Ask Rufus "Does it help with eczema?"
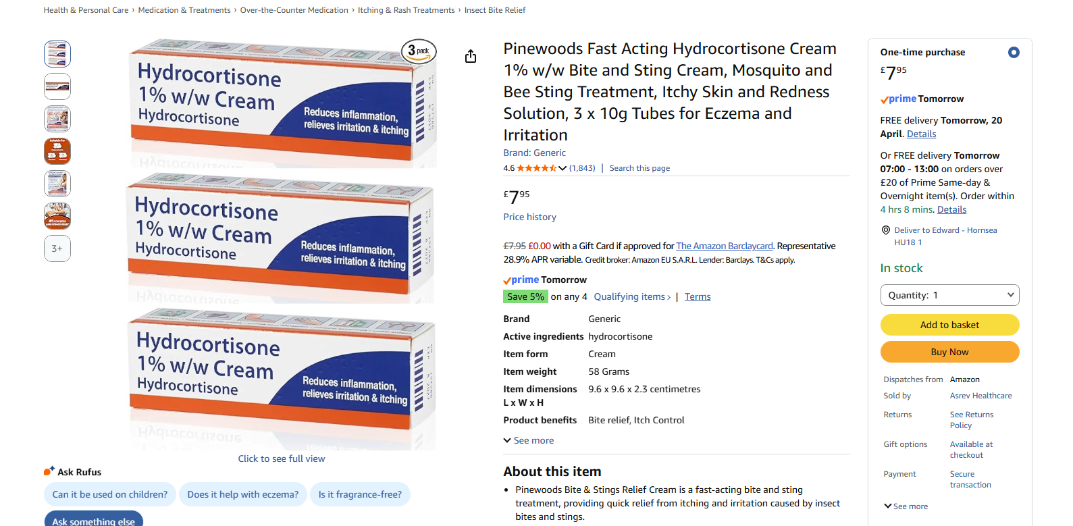Image resolution: width=1073 pixels, height=526 pixels. point(243,494)
